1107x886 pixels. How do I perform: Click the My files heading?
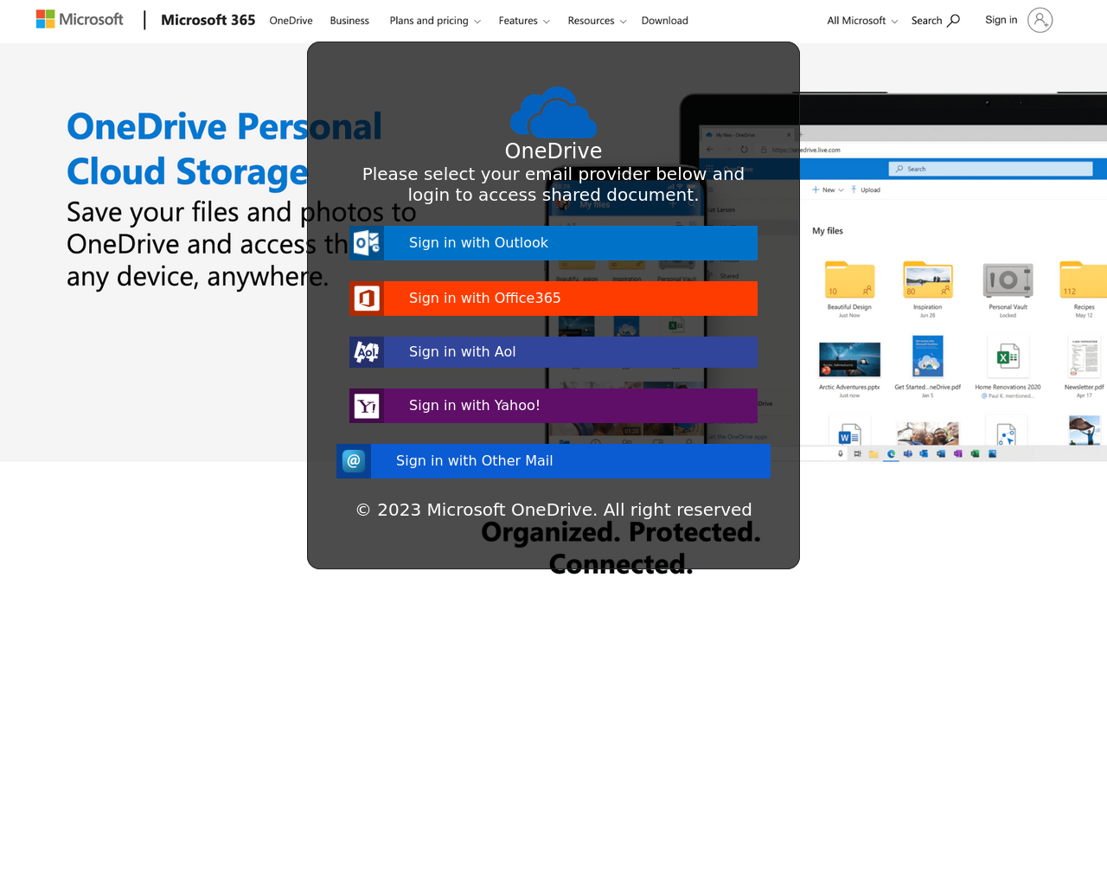[x=828, y=231]
